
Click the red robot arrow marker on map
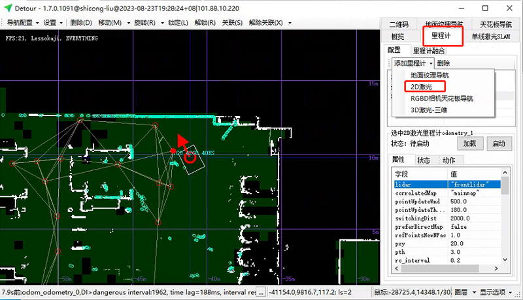click(x=182, y=142)
